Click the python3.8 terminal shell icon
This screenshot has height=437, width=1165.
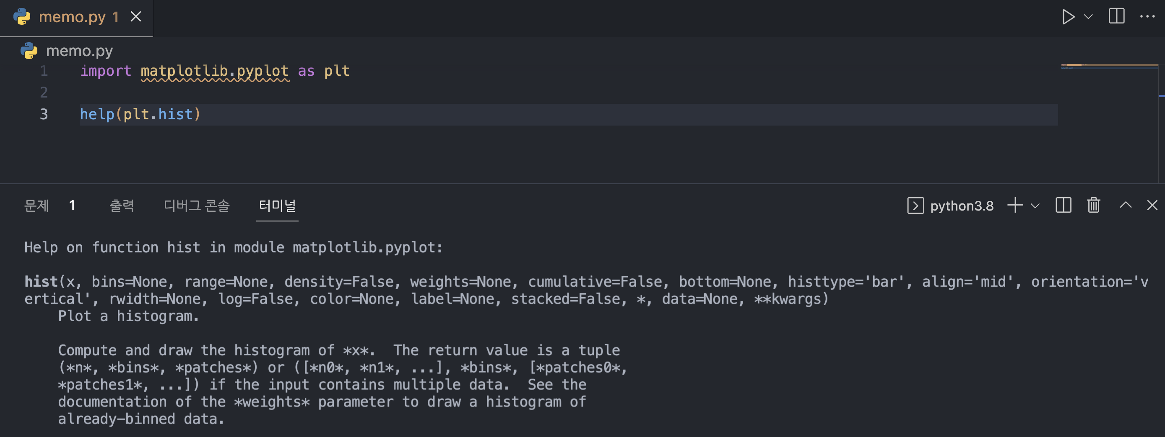[915, 206]
